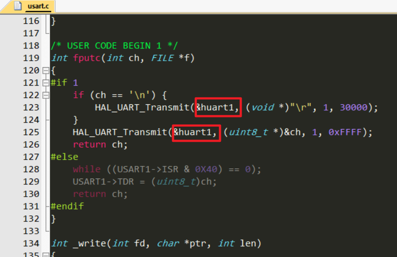
Task: Click the #else directive on line 127
Action: (65, 157)
